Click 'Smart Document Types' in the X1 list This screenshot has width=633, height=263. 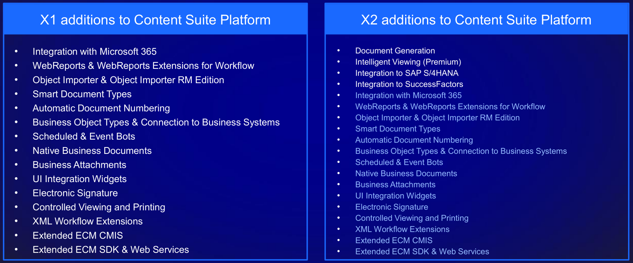pos(82,94)
